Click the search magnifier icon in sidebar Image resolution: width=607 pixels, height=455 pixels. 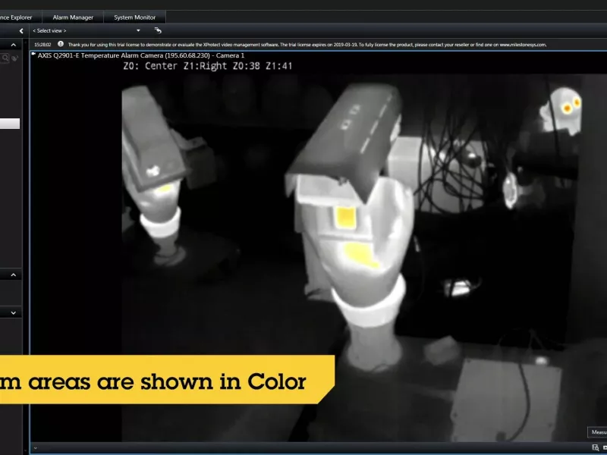pyautogui.click(x=5, y=58)
